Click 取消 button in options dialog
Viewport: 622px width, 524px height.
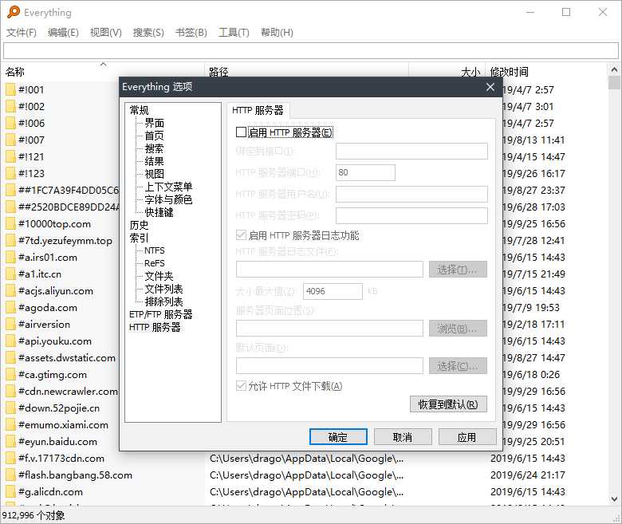pos(403,437)
